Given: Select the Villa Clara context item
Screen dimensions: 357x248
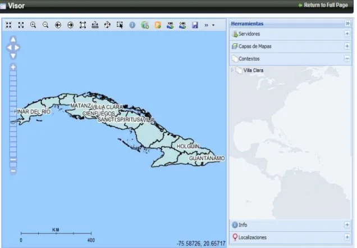Looking at the screenshot, I should tap(253, 70).
